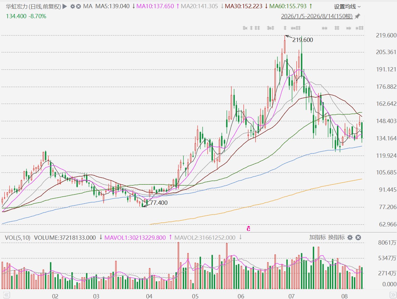Click the pink event marker below the June candles
The image size is (397, 299).
pyautogui.click(x=249, y=229)
